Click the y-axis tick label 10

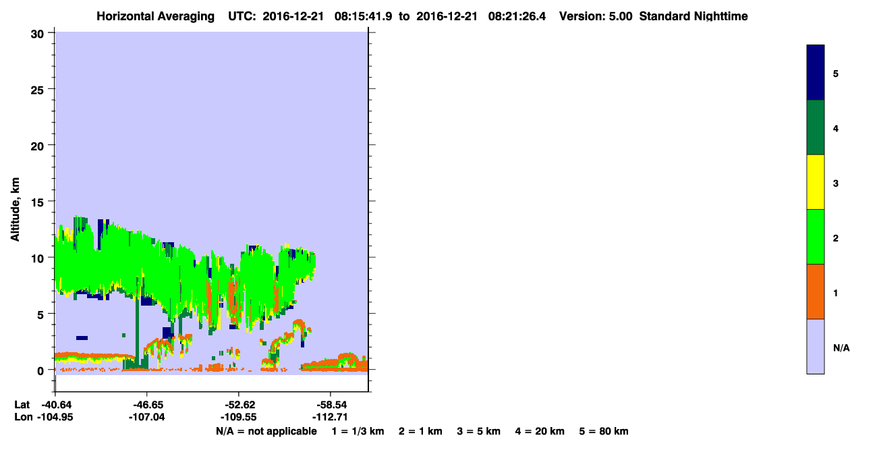(x=39, y=258)
